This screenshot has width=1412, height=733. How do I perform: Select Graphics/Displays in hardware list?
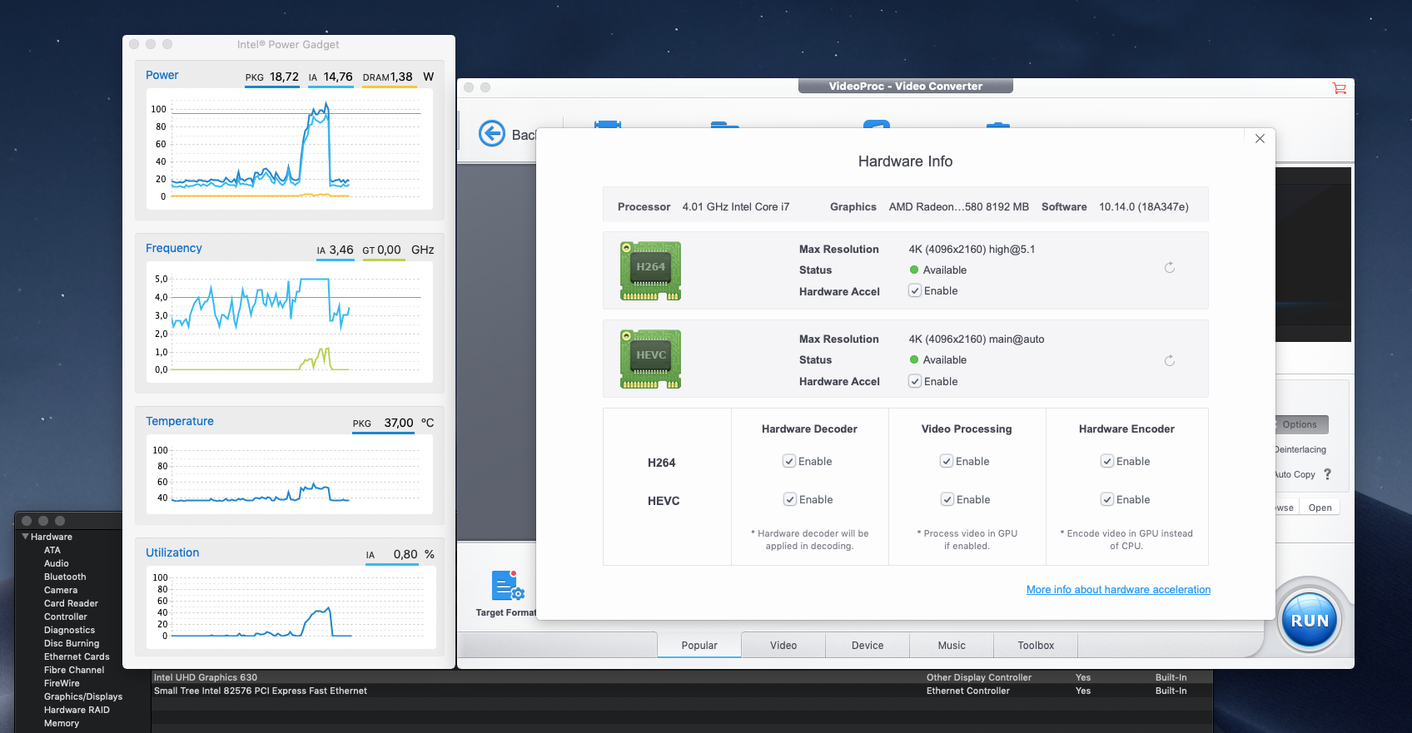82,696
